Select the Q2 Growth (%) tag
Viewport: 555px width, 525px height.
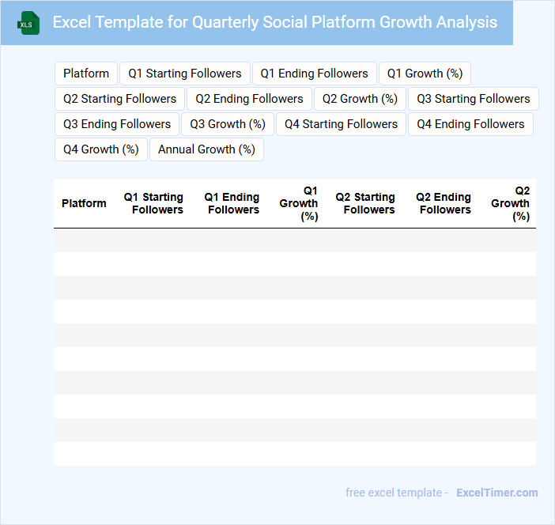[360, 99]
